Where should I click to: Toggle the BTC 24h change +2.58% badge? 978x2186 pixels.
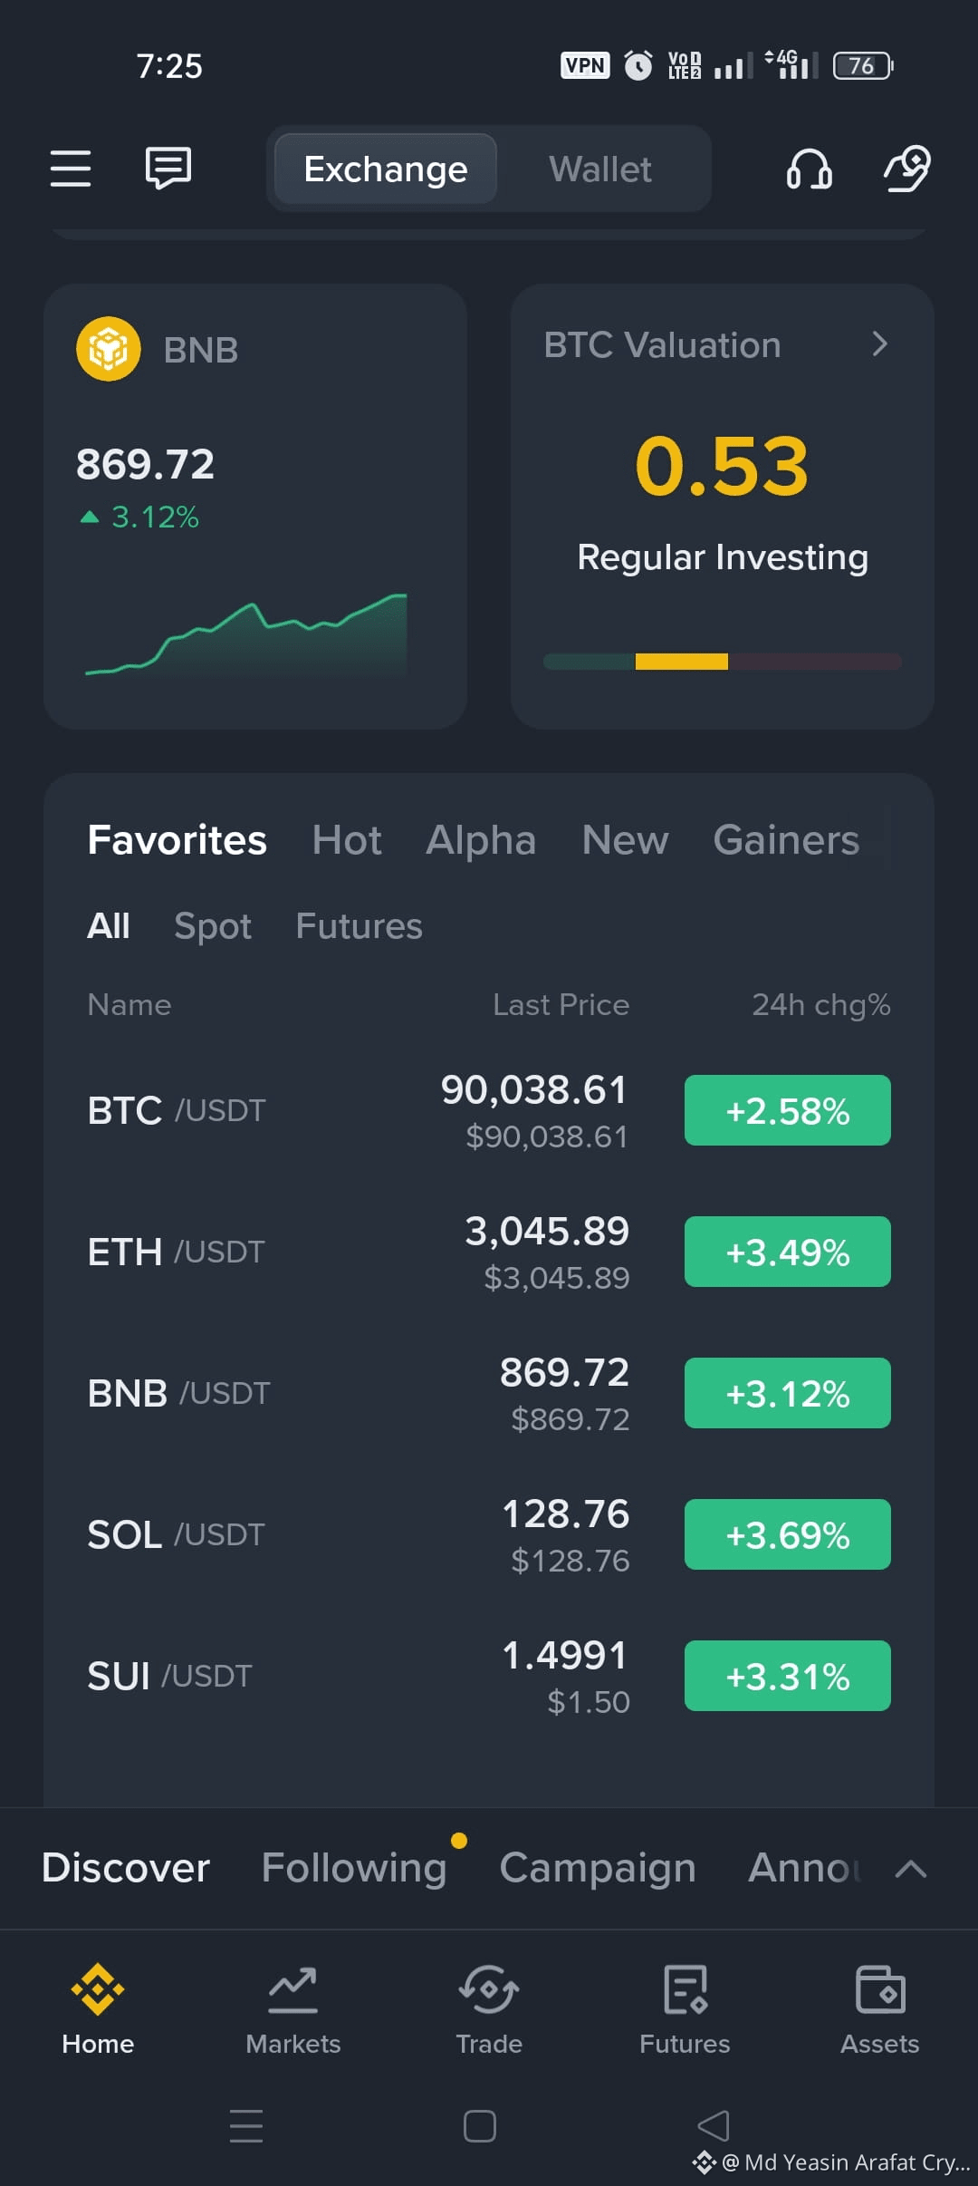788,1110
